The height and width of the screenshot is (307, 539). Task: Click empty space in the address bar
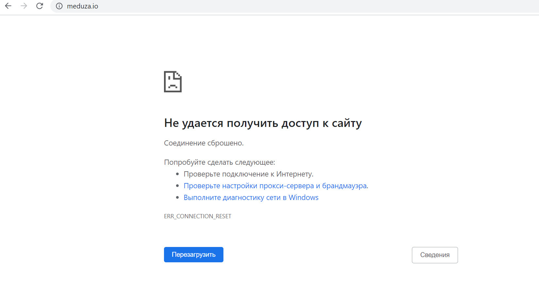(294, 6)
